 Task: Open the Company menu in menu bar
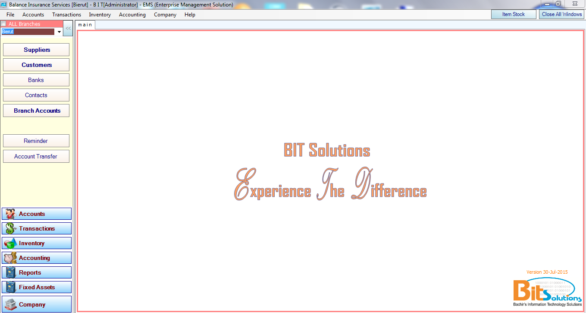point(165,15)
